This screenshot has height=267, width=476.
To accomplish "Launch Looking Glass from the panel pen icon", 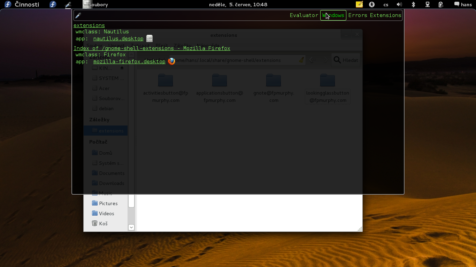I will coord(68,5).
